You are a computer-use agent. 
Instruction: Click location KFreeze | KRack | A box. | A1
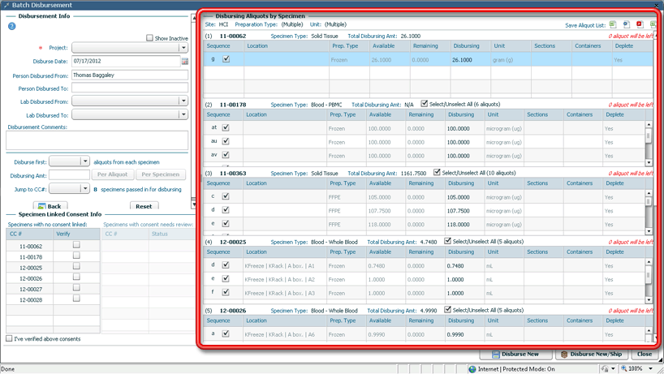tap(279, 265)
